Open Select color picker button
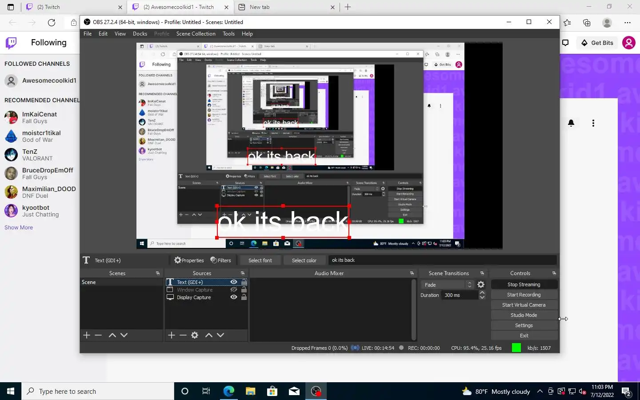 click(304, 260)
